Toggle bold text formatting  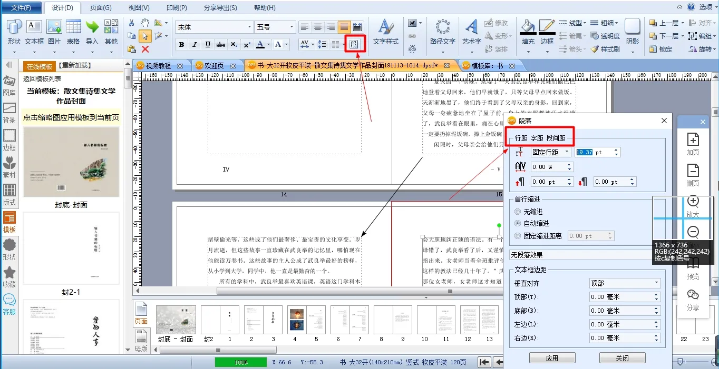(181, 45)
